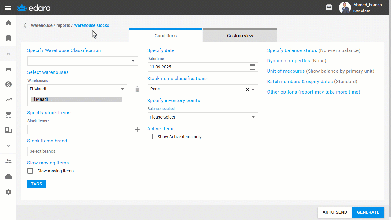Open the Dynamic properties link
391x220 pixels.
click(289, 61)
